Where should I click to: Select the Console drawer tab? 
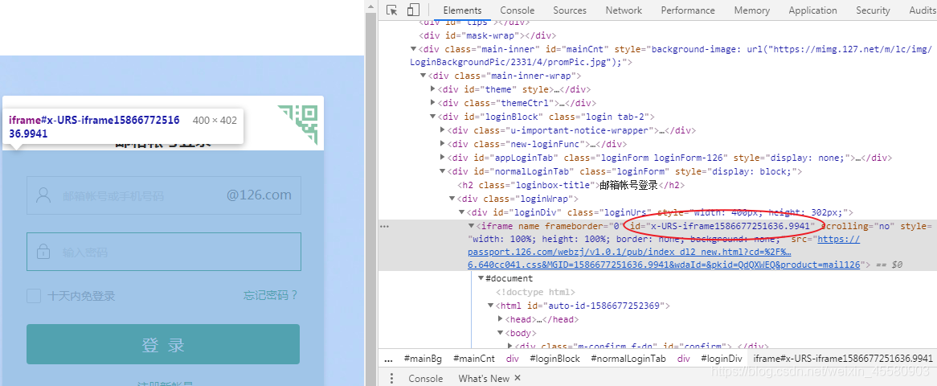pos(425,378)
